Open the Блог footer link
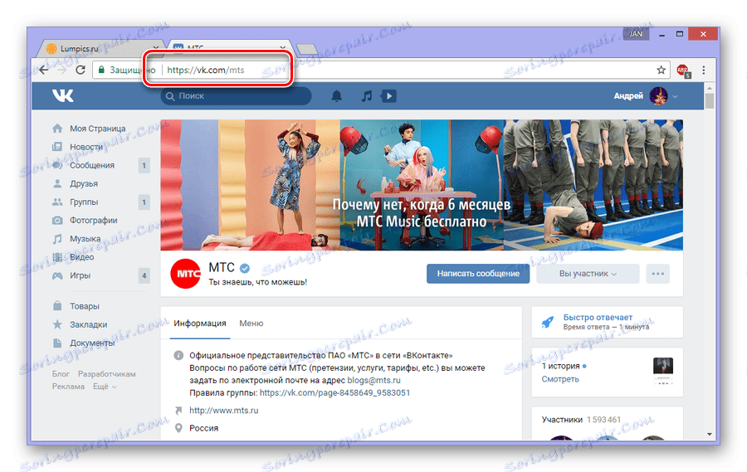This screenshot has height=472, width=747. (61, 374)
